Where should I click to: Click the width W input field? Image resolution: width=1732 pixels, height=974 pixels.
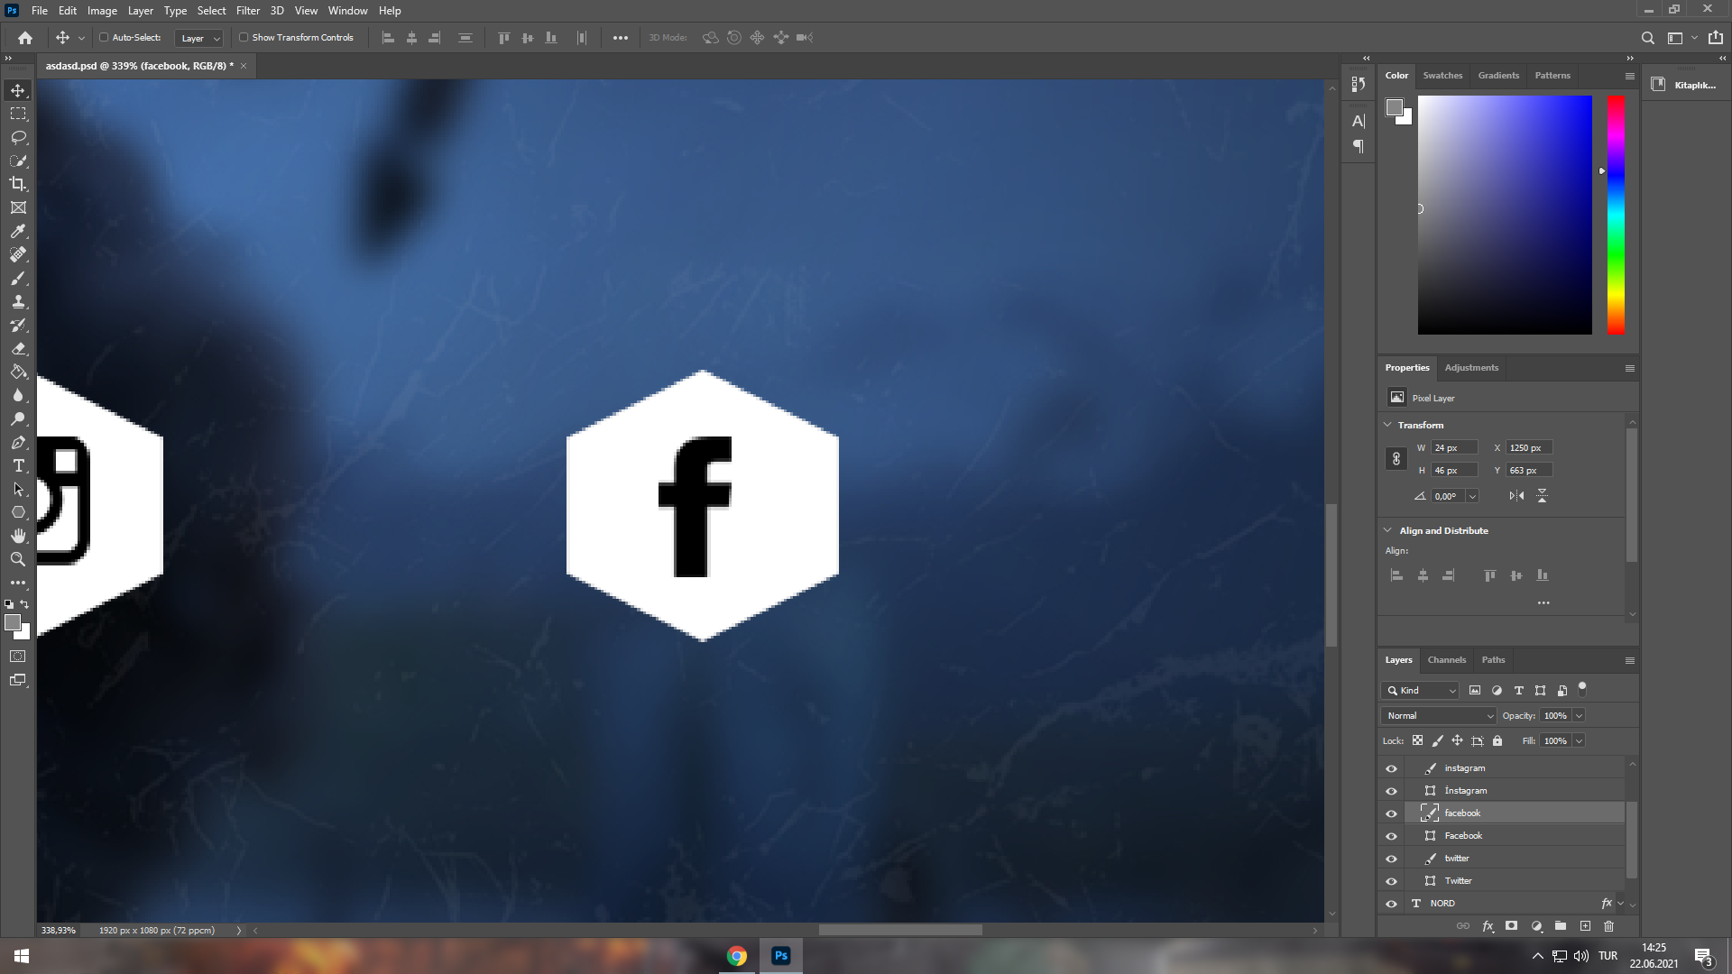click(1453, 447)
